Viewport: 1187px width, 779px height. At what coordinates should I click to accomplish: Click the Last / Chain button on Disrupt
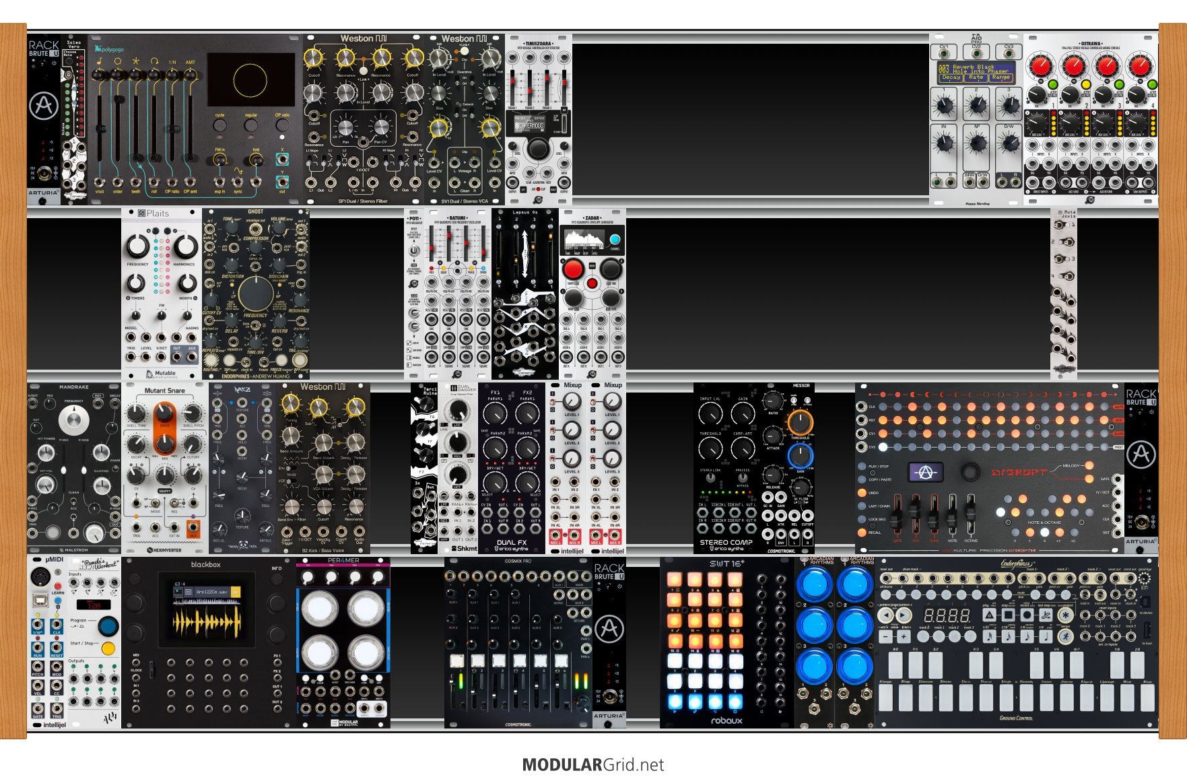pos(862,506)
